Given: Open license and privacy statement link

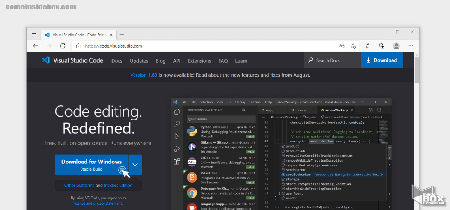Looking at the screenshot, I should click(x=98, y=203).
